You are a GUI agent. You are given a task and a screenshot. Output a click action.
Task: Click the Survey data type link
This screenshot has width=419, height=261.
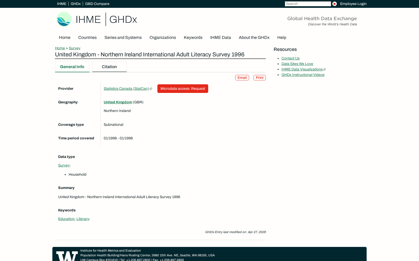64,165
